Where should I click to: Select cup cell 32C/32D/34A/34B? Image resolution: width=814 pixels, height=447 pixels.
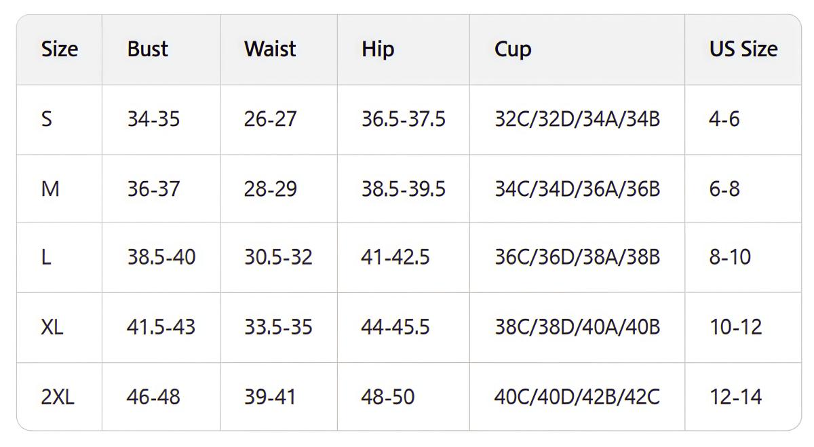(577, 119)
